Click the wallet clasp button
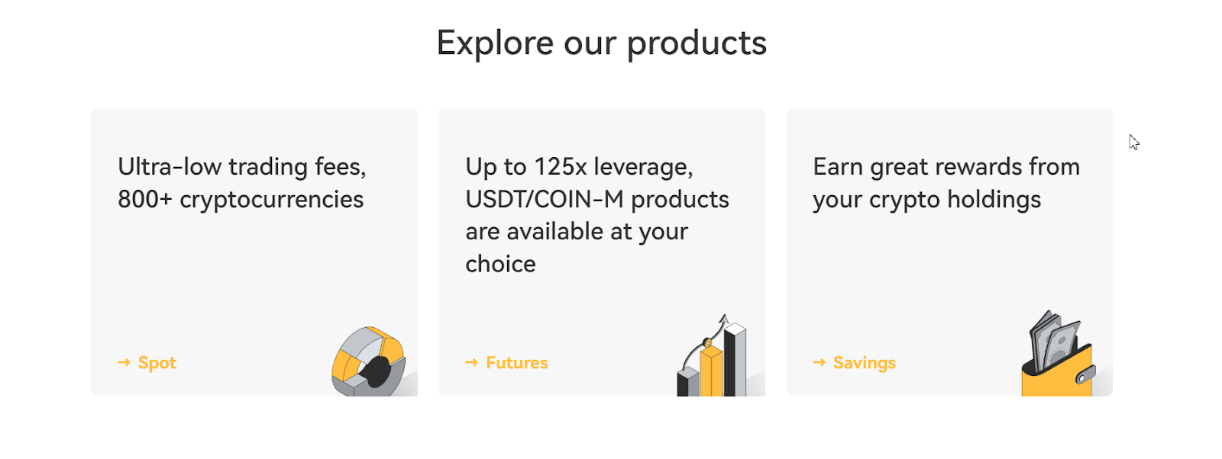This screenshot has height=459, width=1222. 1085,374
